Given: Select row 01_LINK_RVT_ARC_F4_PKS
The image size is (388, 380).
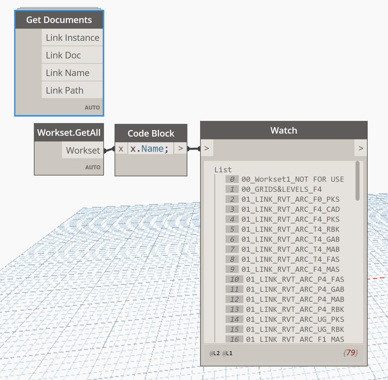Looking at the screenshot, I should 283,219.
